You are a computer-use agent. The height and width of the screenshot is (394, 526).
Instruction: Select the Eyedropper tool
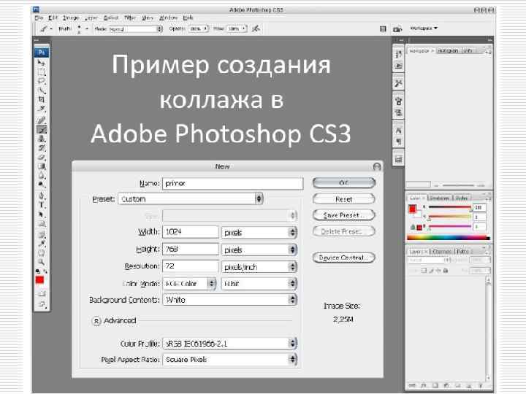click(x=41, y=244)
